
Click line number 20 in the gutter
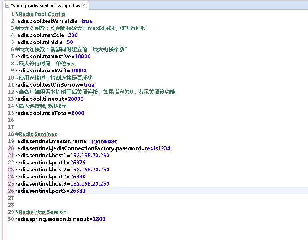[11, 148]
